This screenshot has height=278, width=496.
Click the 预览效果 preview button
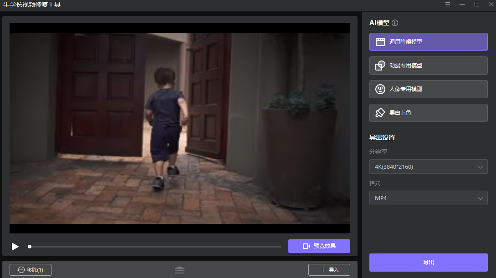(319, 246)
